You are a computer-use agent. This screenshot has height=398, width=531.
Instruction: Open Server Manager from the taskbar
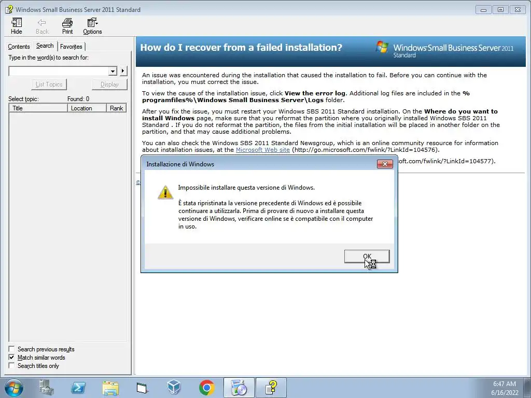tap(46, 388)
